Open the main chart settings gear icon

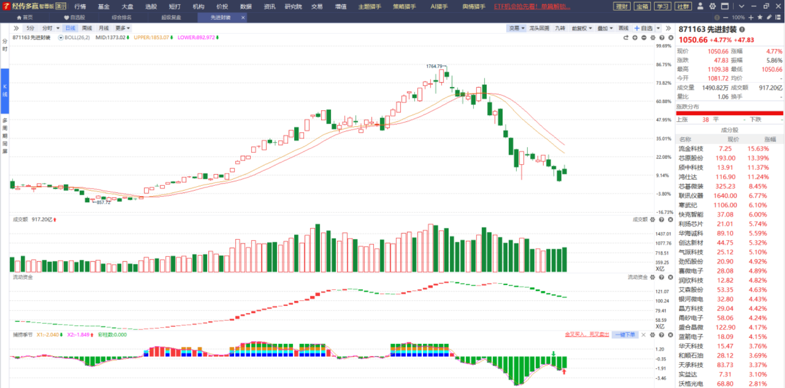coord(653,38)
